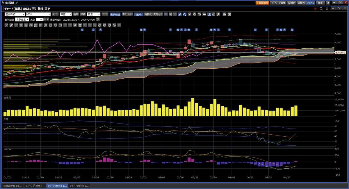
Task: Edit the 中長期 page name pencil icon
Action: click(17, 3)
